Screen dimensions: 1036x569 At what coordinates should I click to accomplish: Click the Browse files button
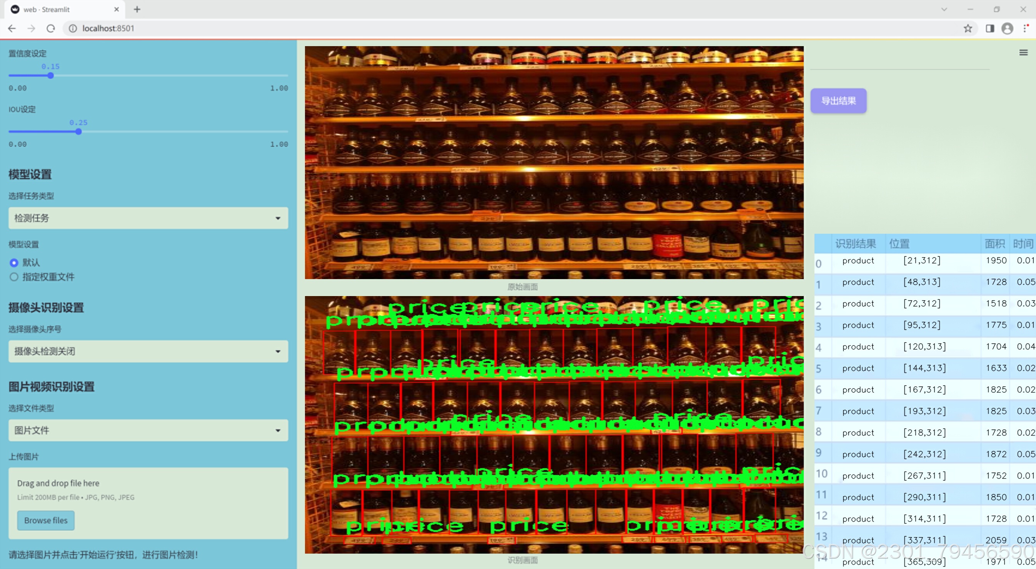tap(46, 520)
